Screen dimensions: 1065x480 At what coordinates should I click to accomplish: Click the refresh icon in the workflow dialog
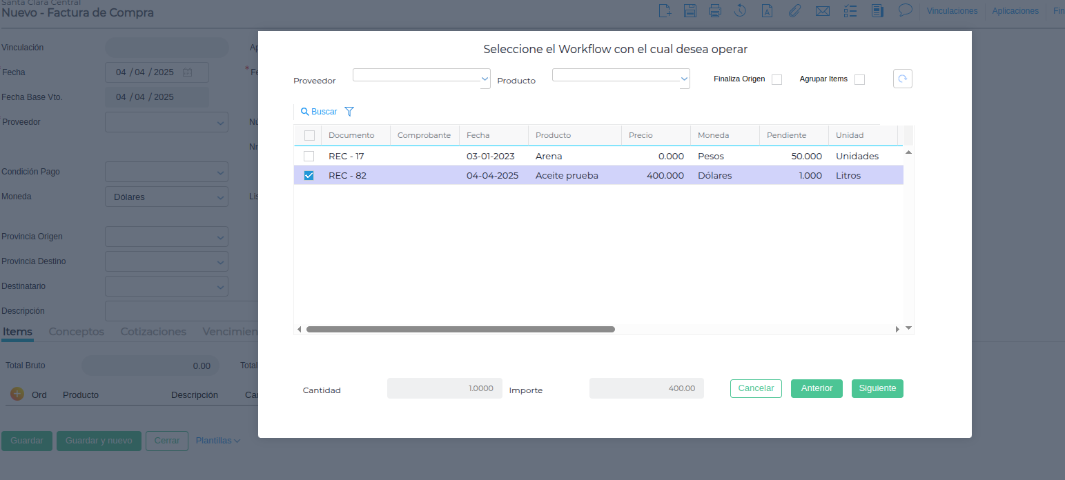903,79
